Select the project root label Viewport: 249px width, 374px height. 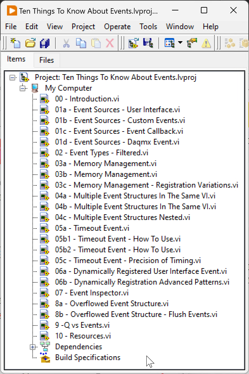(x=115, y=77)
